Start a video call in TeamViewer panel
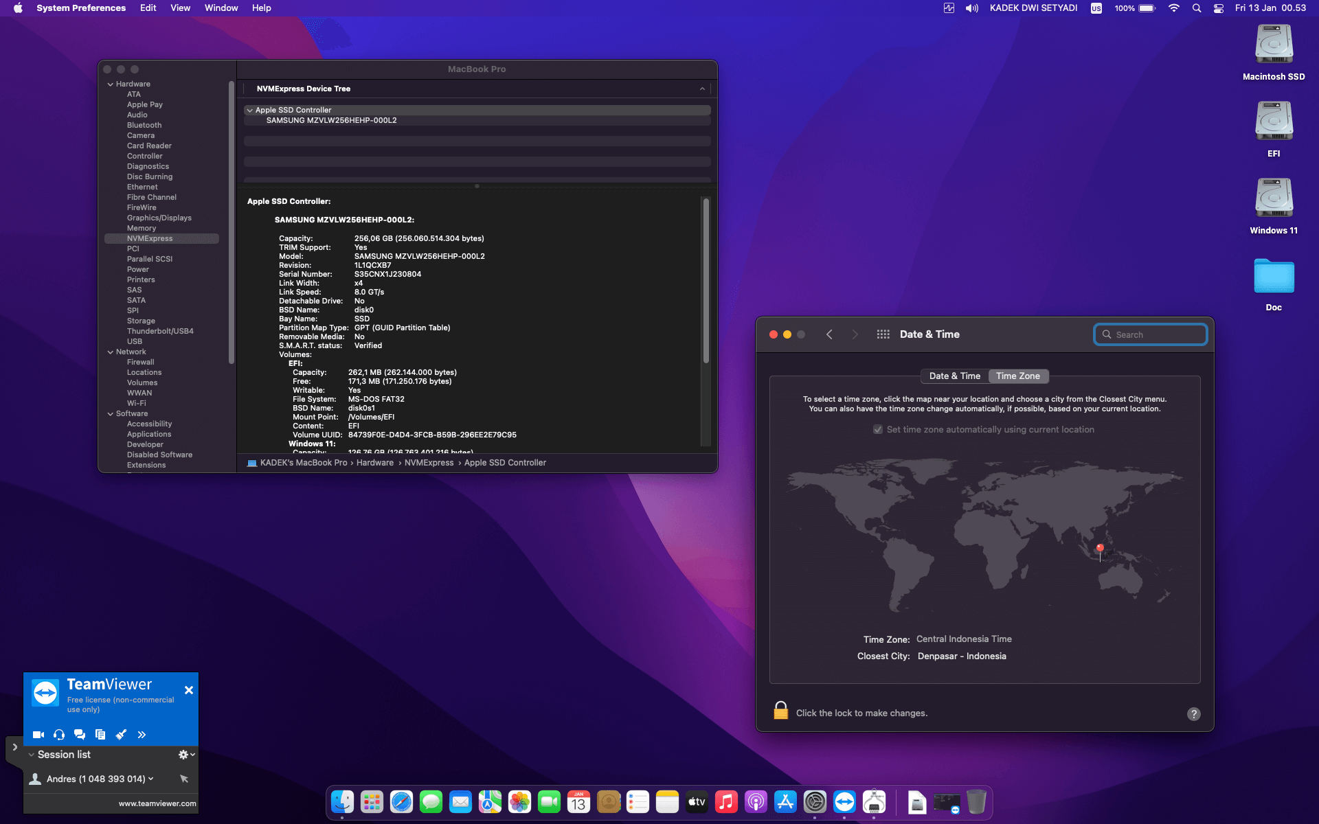 [38, 734]
